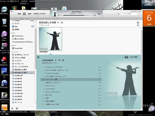Open the hpb ホームページビルダー desktop icon

coord(4,48)
